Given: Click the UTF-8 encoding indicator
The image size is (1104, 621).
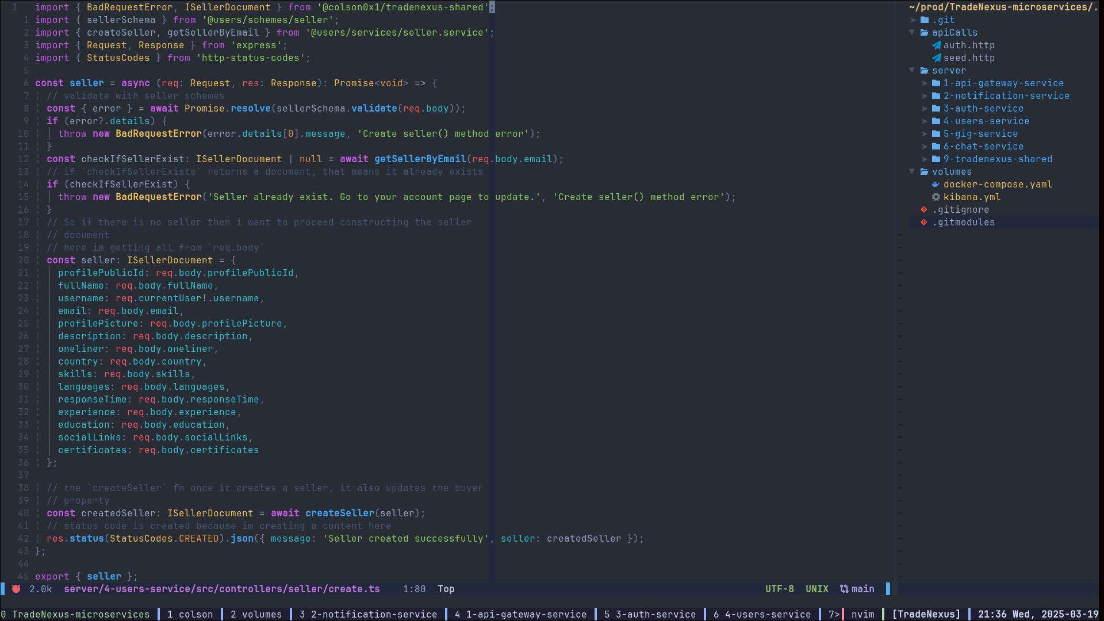Looking at the screenshot, I should (779, 589).
